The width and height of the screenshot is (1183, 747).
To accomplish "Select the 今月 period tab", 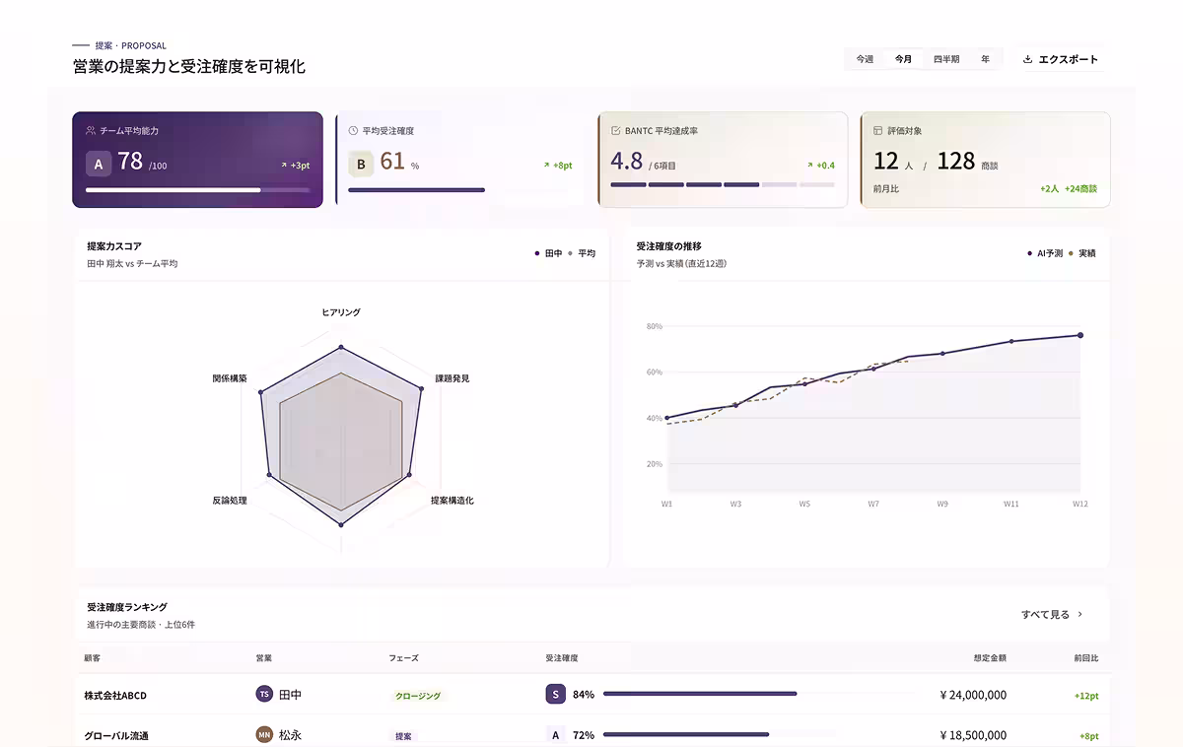I will 904,59.
